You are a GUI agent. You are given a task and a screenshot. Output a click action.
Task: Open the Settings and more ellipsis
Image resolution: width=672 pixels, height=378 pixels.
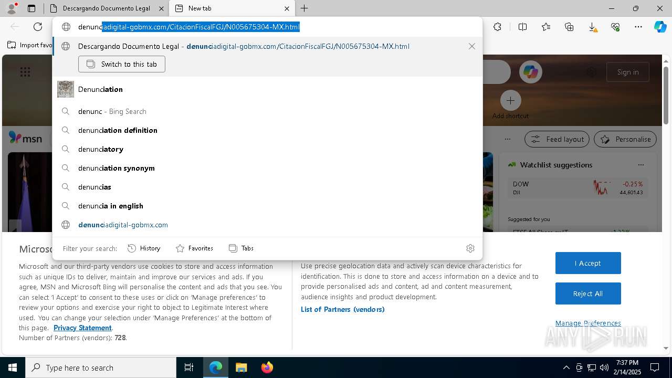638,27
